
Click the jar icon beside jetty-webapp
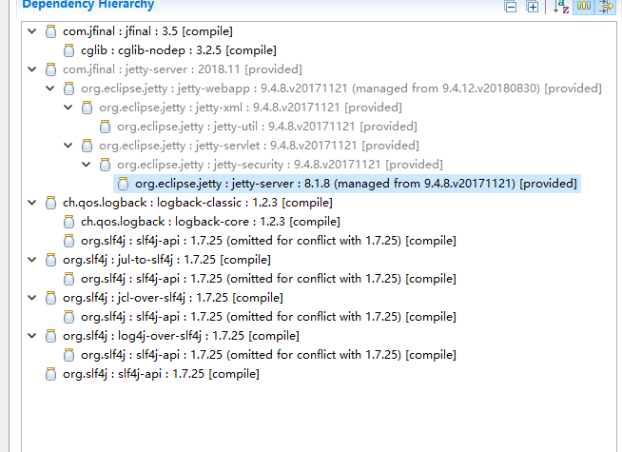click(x=69, y=88)
